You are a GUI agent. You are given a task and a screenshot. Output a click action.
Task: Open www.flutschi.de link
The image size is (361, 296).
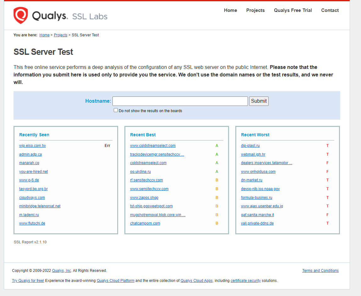(32, 223)
